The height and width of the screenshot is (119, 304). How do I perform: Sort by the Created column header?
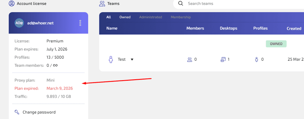coord(294,29)
